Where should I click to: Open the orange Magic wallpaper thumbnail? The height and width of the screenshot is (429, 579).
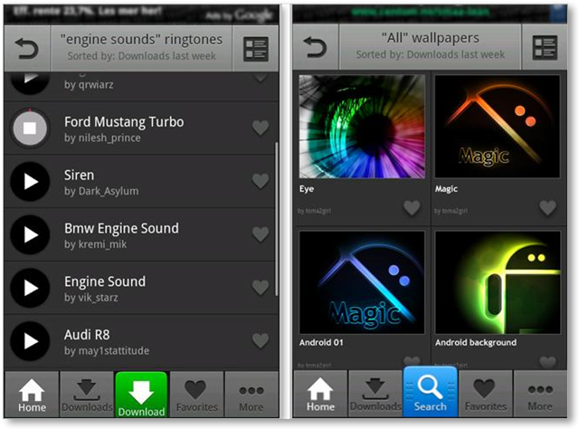498,127
